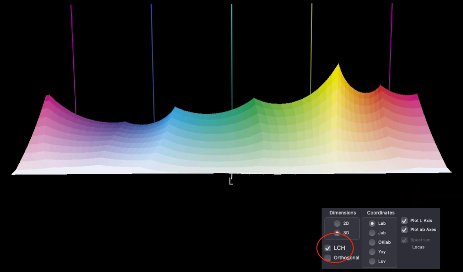Click the light-blue cyan peak of the gamut
463x272 pixels.
175,109
